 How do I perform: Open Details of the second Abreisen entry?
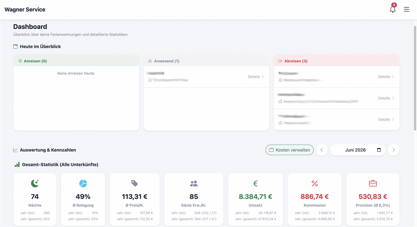(386, 98)
